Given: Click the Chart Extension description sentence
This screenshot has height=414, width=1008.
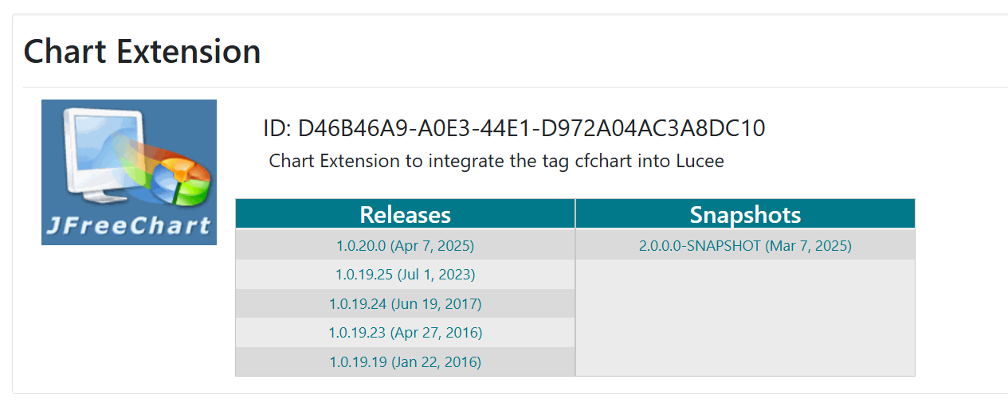Looking at the screenshot, I should (x=496, y=161).
